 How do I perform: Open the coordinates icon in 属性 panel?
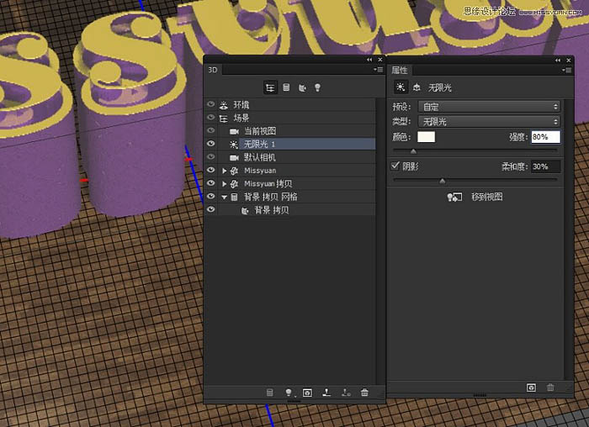click(417, 87)
